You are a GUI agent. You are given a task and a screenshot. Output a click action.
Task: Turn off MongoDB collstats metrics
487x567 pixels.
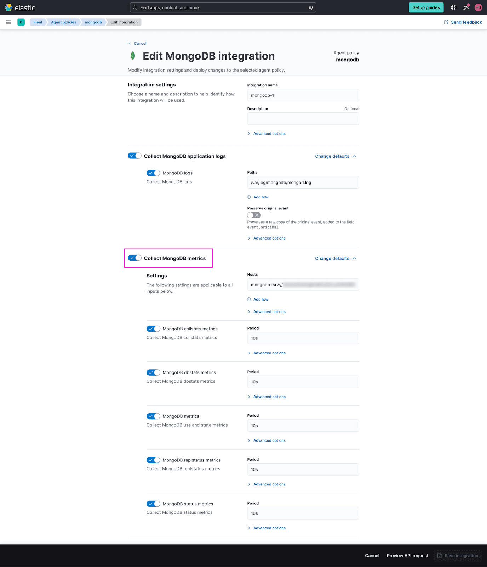(x=153, y=329)
